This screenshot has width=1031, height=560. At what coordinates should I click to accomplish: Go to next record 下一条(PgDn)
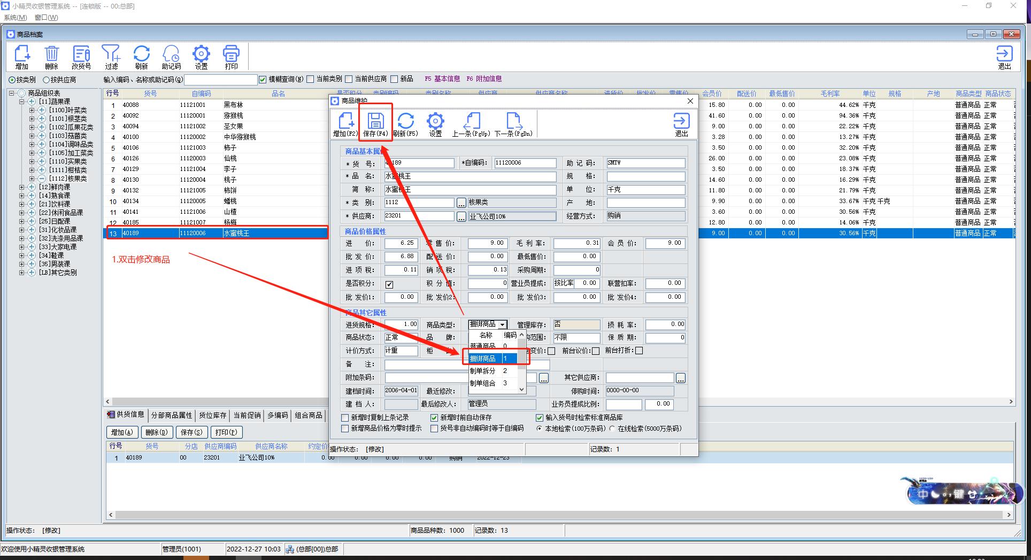[x=513, y=125]
